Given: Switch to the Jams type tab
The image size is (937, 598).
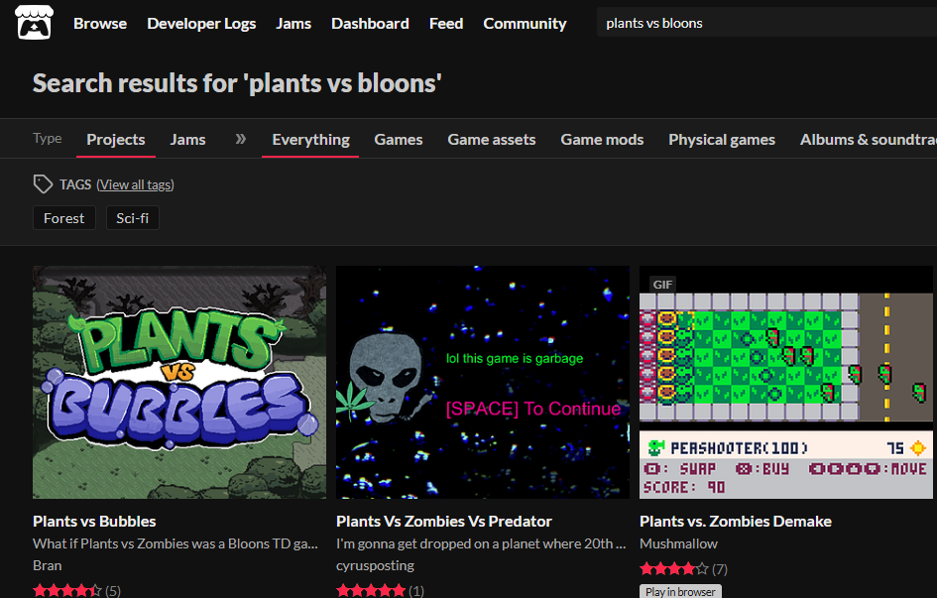Looking at the screenshot, I should [187, 140].
